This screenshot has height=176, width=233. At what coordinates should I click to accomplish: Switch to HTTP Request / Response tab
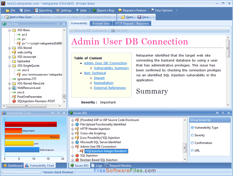(x=132, y=24)
